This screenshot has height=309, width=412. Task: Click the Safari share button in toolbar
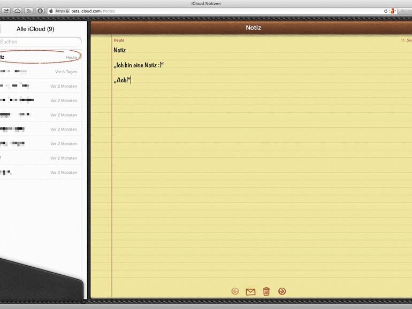(x=6, y=11)
